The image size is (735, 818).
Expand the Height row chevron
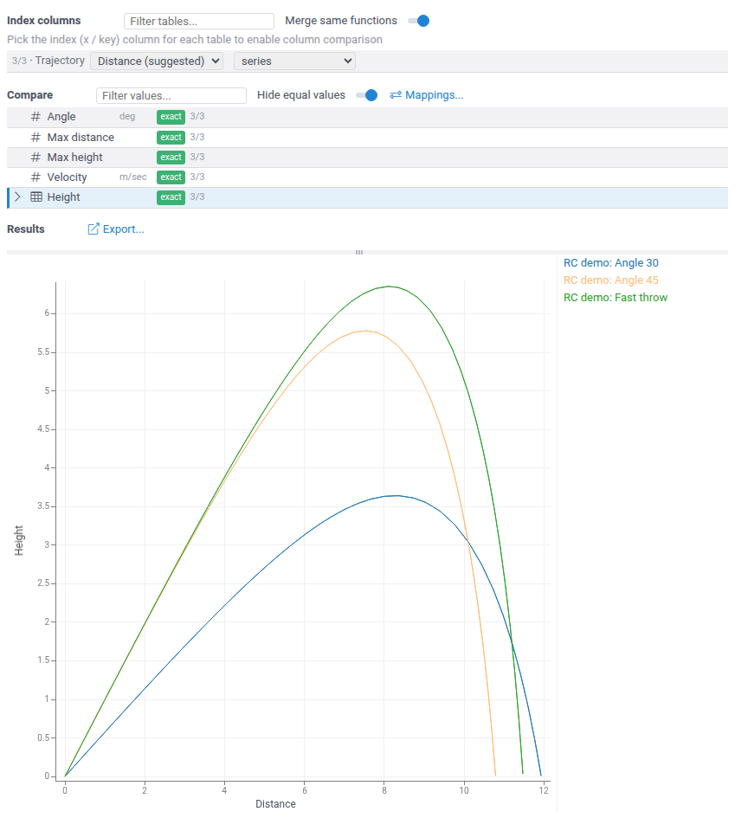(17, 196)
